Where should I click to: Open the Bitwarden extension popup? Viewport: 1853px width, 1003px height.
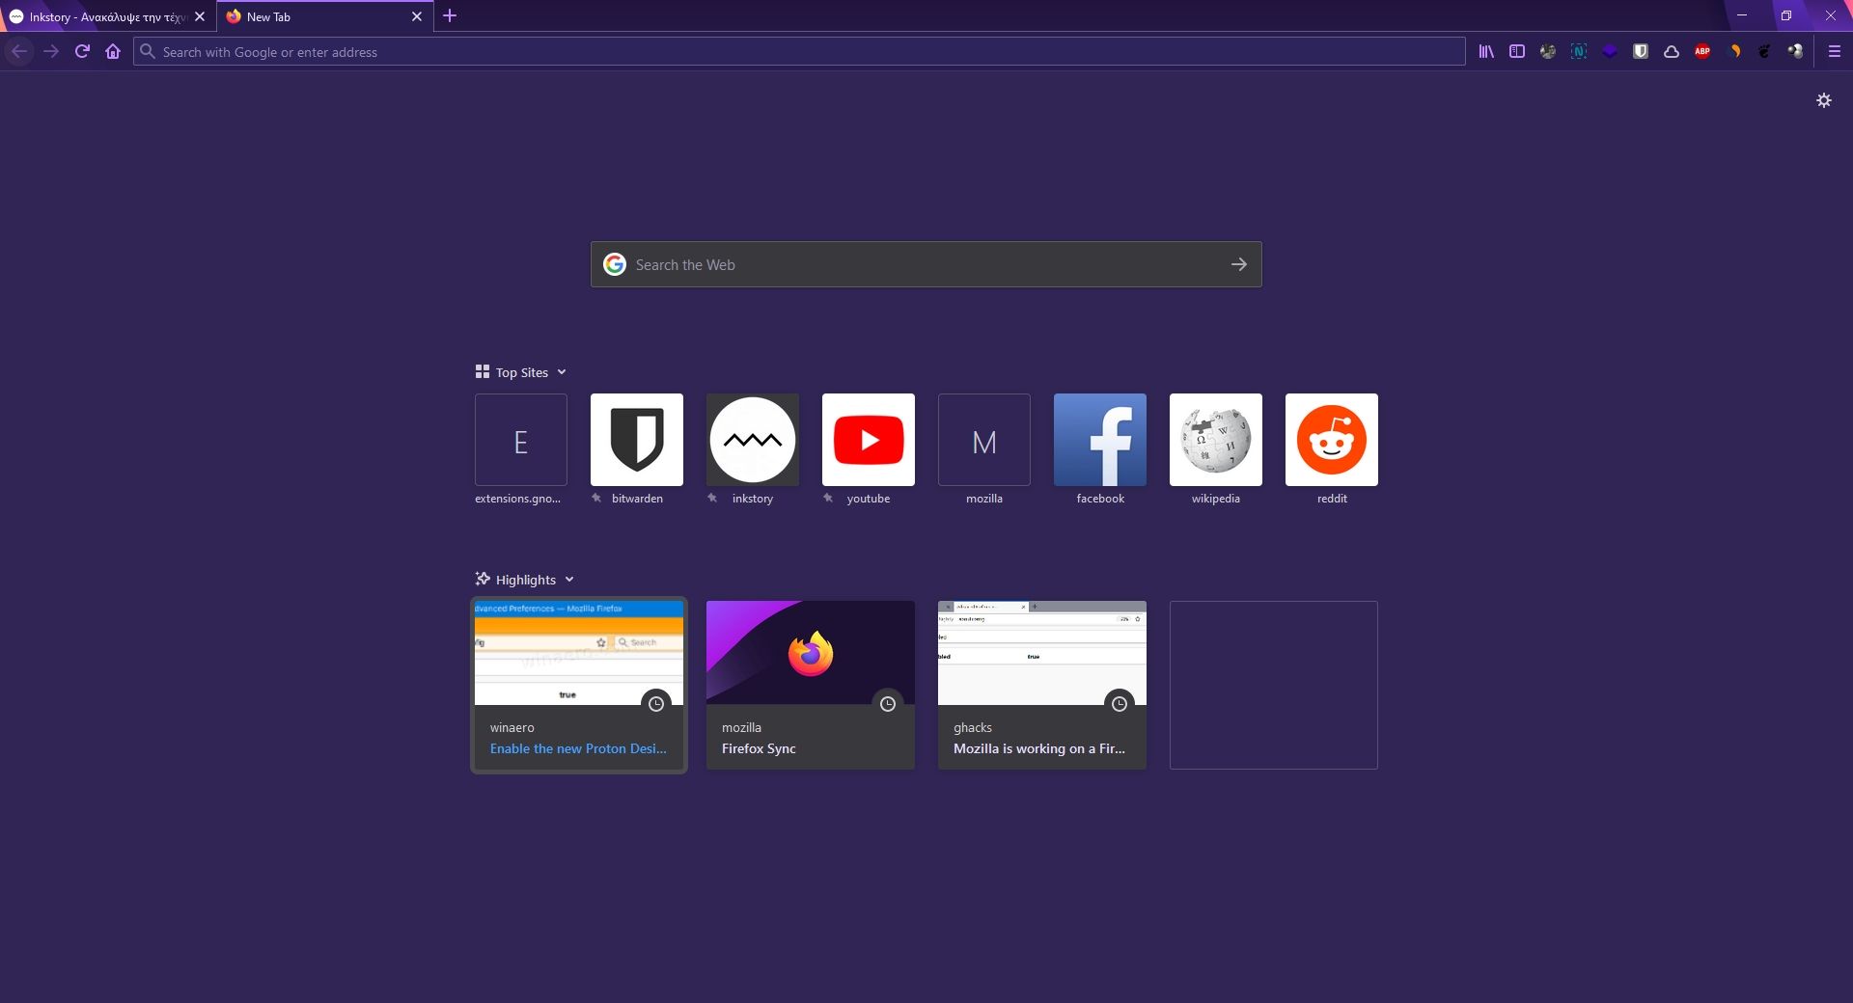pyautogui.click(x=1640, y=51)
